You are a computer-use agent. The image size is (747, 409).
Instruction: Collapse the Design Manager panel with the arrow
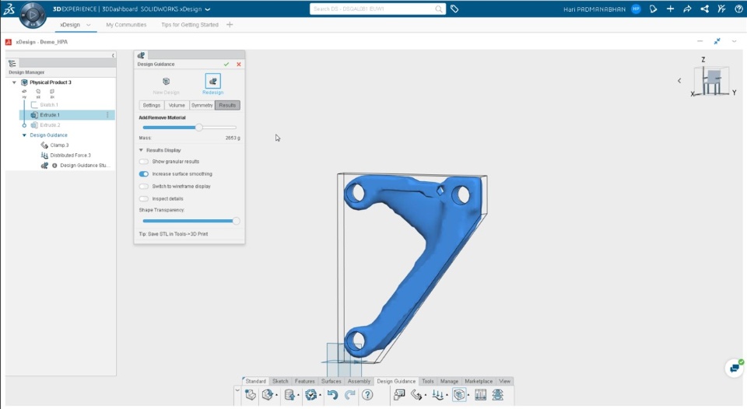click(x=113, y=56)
